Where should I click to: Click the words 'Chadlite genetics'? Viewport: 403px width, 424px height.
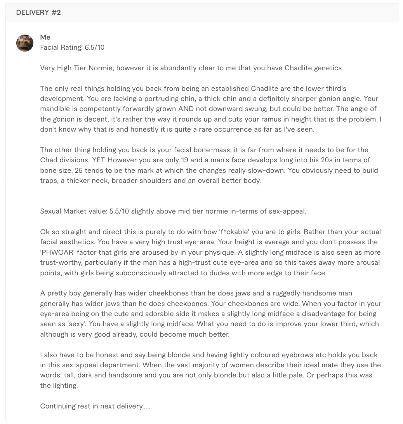pos(313,68)
